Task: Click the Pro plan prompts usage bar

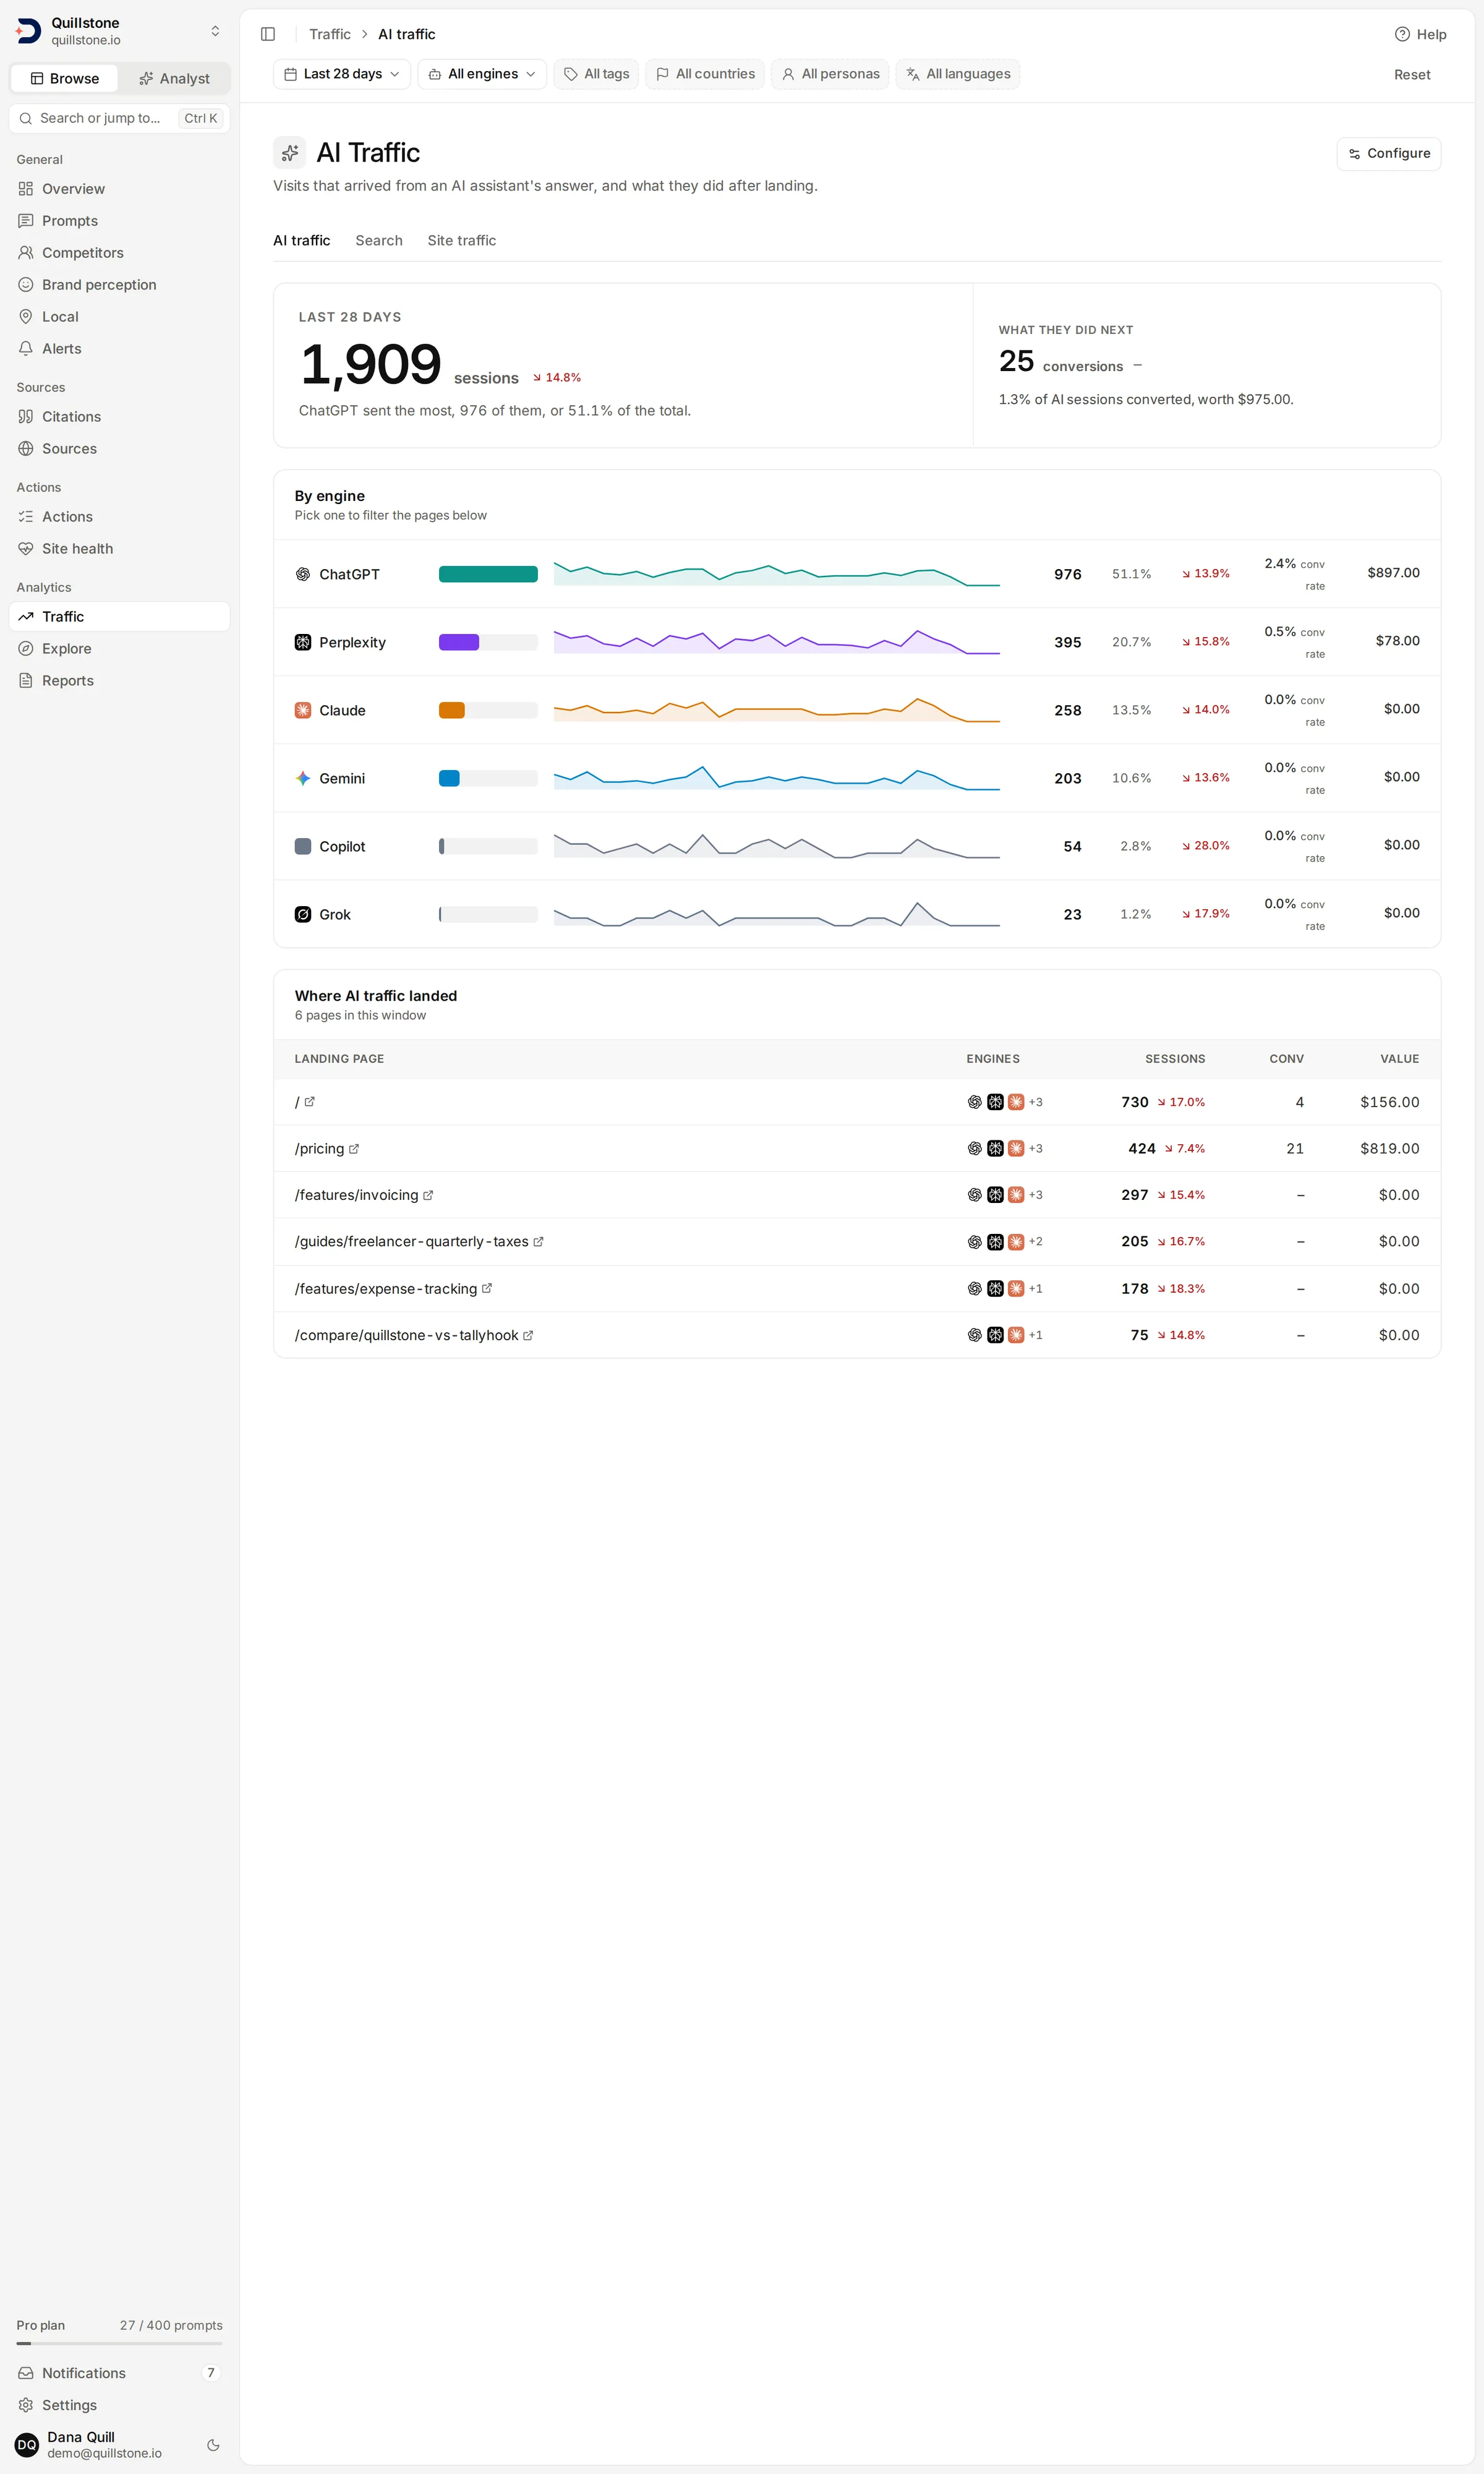Action: (x=119, y=2343)
